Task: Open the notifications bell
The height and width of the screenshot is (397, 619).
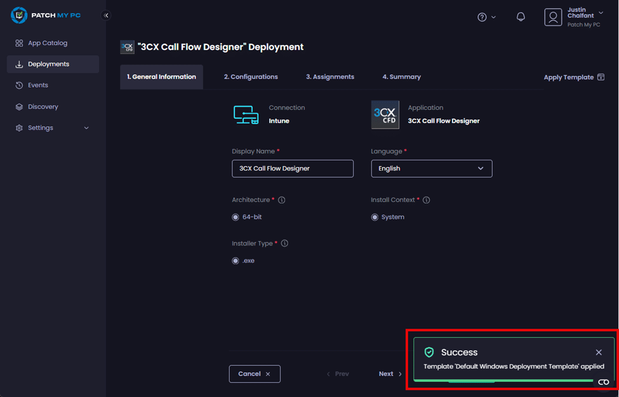Action: click(x=521, y=17)
